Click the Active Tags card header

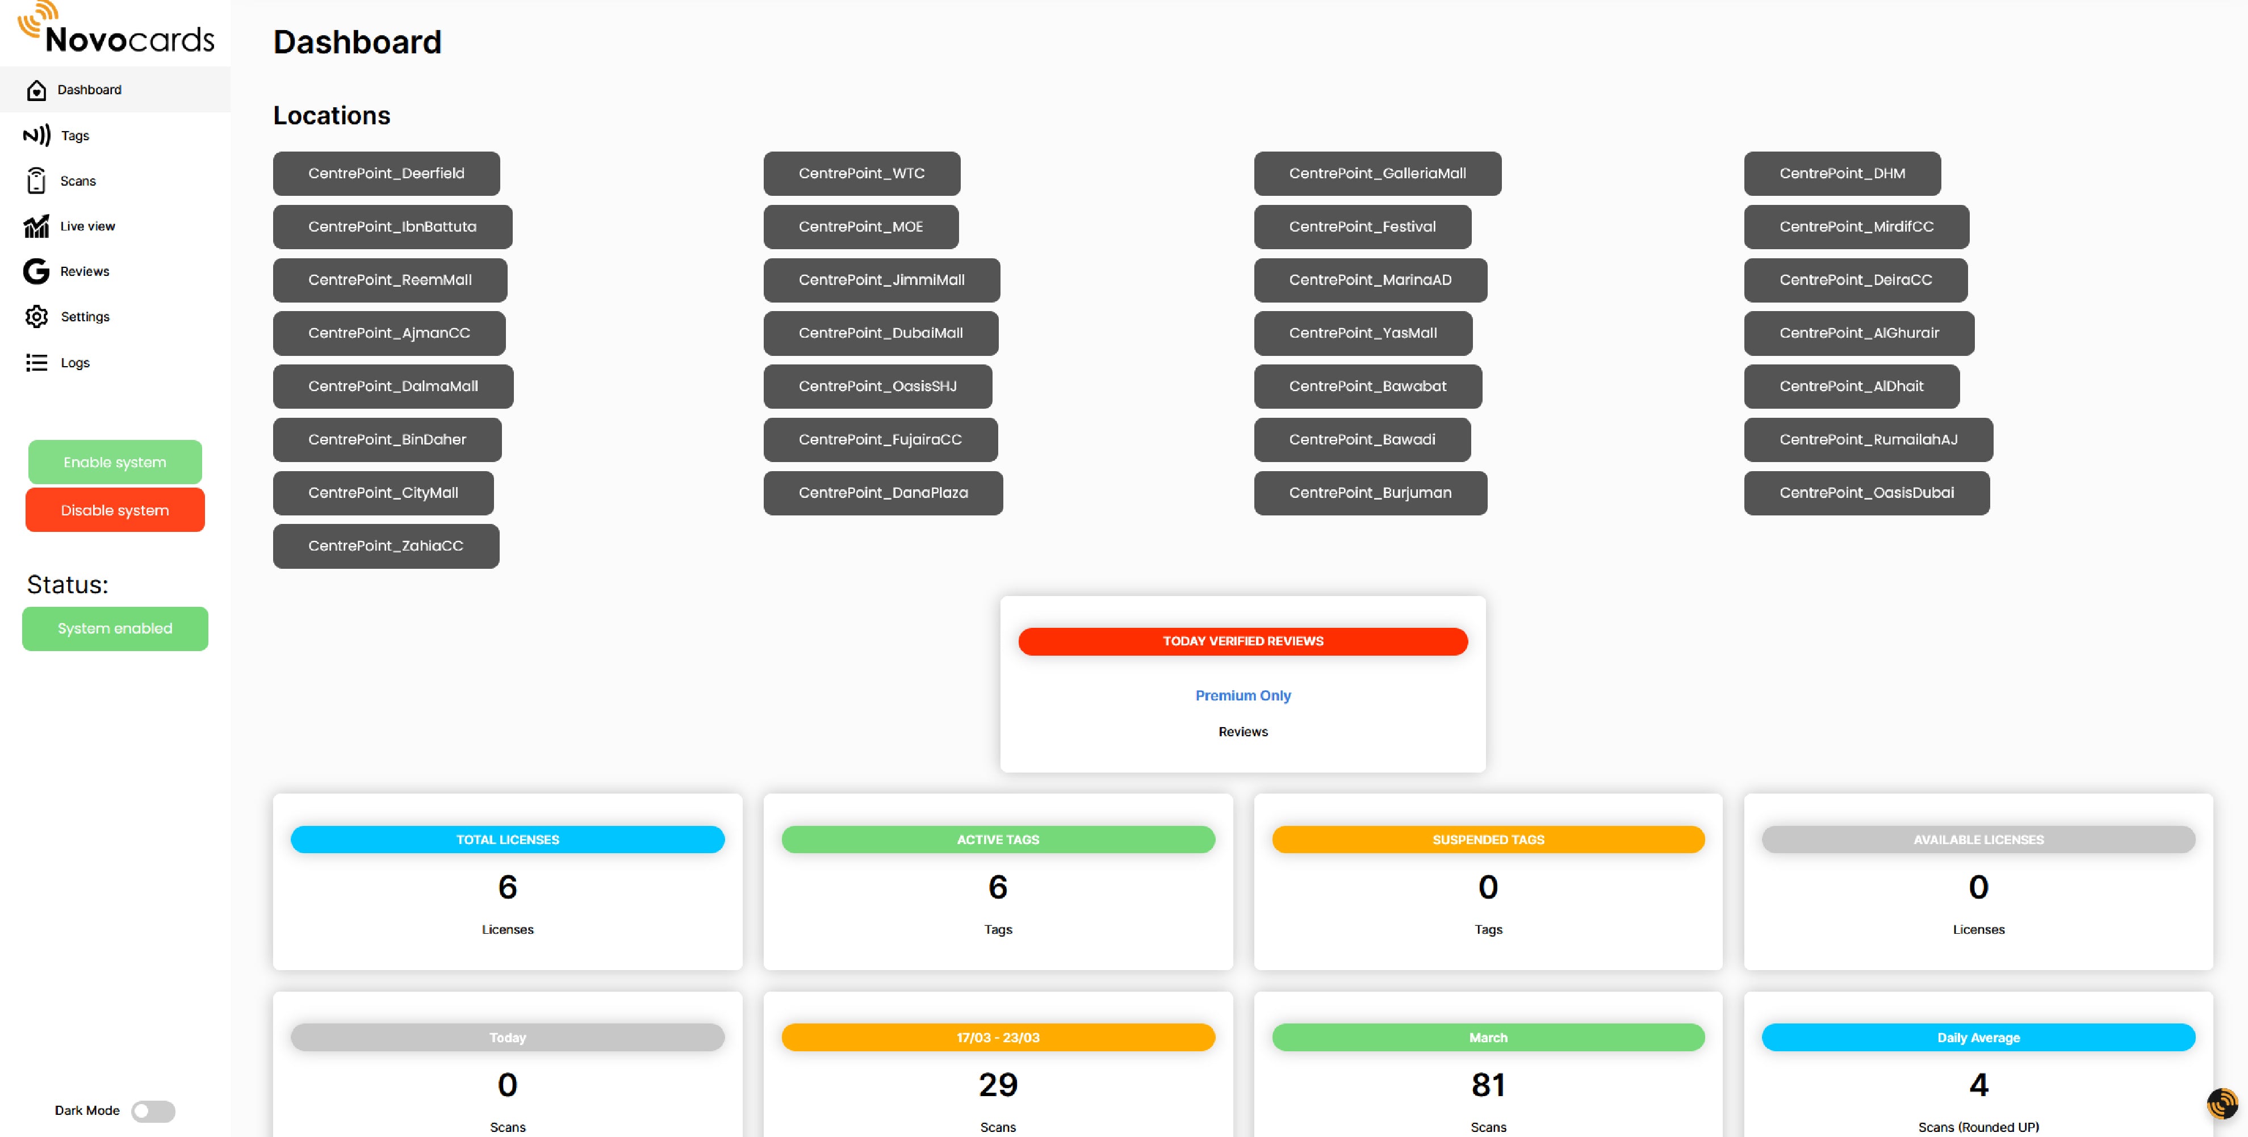[998, 840]
